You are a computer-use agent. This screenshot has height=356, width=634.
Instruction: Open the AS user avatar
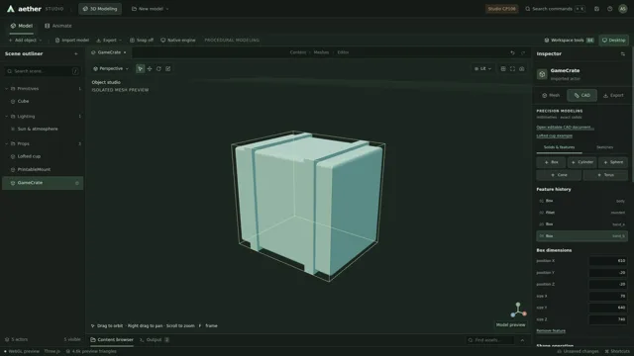point(623,9)
